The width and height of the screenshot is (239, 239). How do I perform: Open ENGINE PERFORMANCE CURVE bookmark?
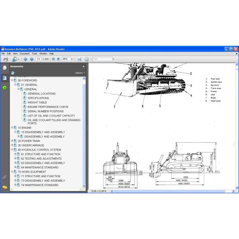pos(48,107)
